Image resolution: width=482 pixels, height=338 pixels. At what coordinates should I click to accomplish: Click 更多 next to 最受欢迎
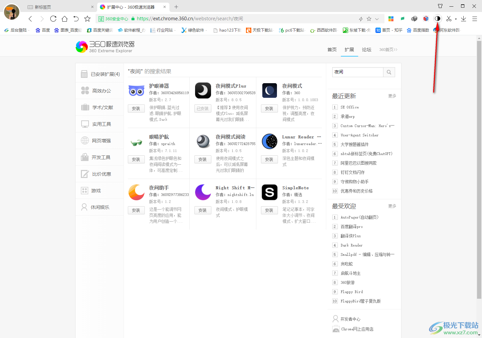point(392,206)
